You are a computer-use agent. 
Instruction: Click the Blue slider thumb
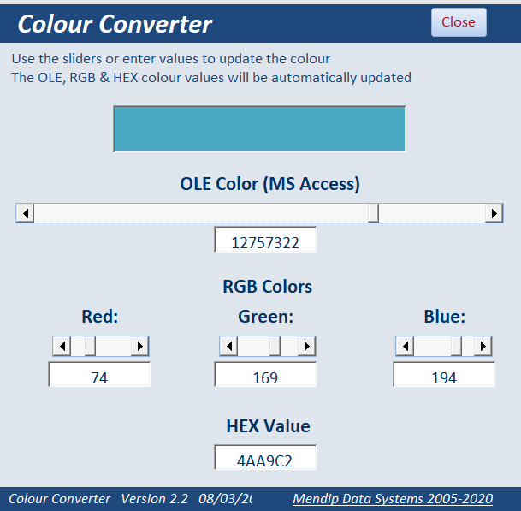tap(456, 346)
